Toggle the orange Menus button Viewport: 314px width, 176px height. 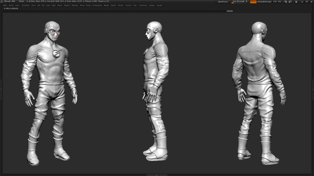(x=253, y=2)
